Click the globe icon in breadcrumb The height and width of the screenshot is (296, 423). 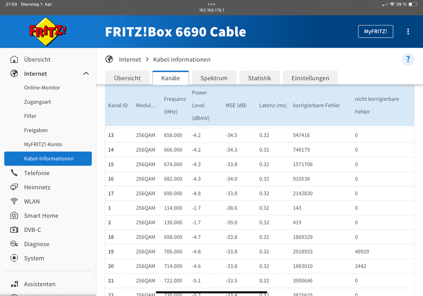point(109,59)
